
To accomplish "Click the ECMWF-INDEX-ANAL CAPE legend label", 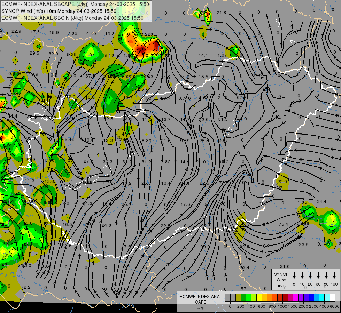I will tap(201, 299).
